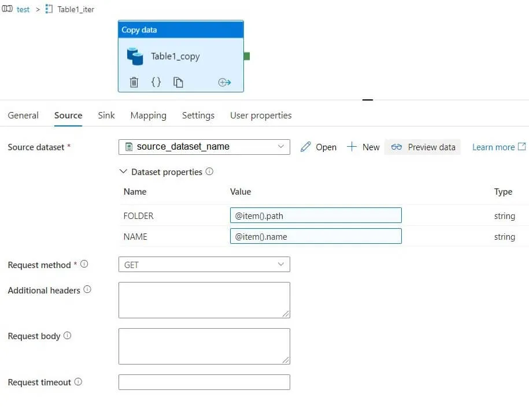Click the Request body info icon
Viewport: 529px width, 420px height.
[x=68, y=336]
